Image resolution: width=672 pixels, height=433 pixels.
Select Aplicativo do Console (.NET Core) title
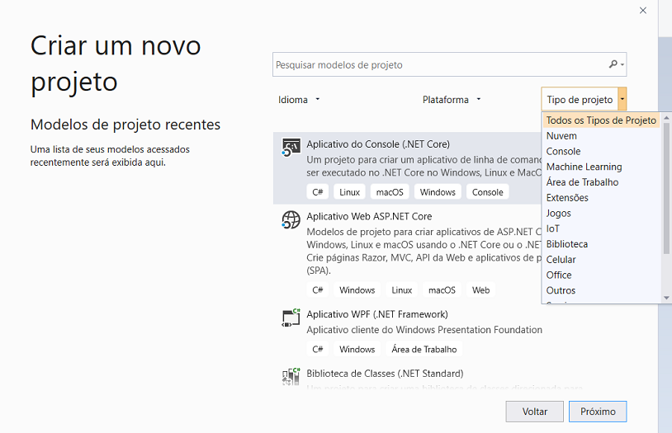point(378,144)
